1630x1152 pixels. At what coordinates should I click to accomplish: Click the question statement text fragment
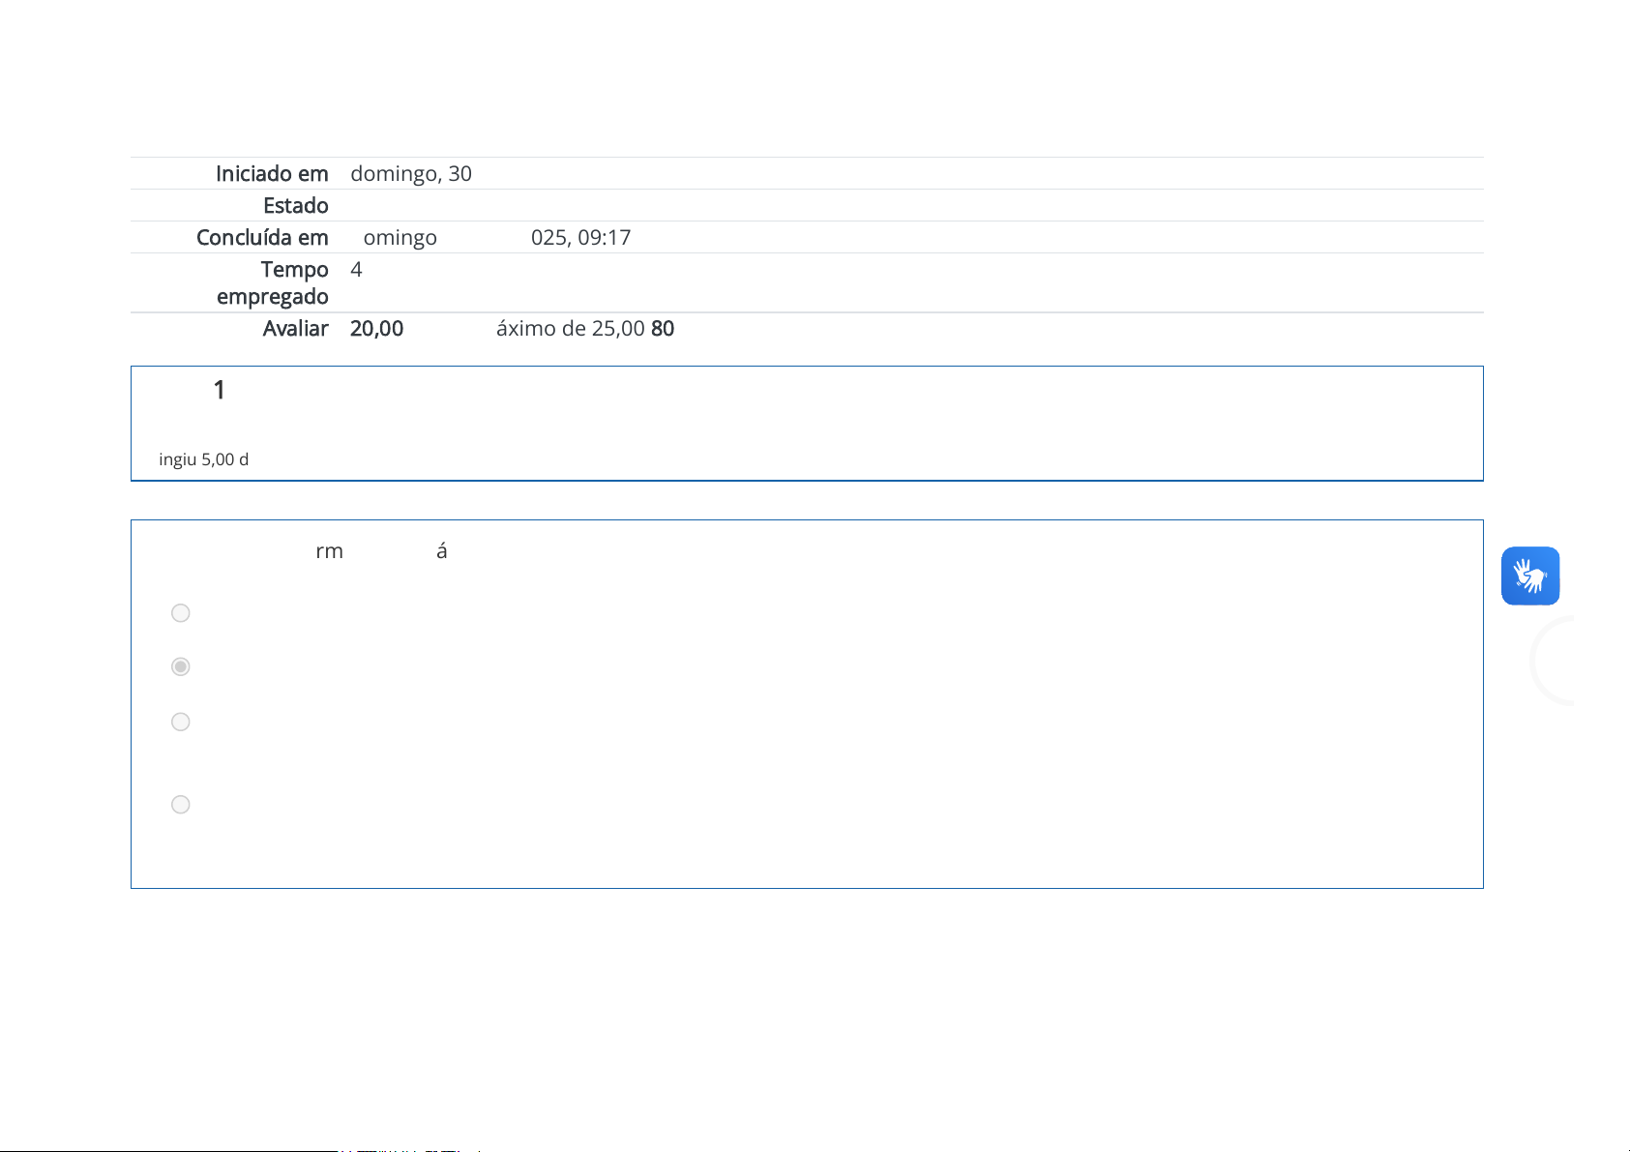pyautogui.click(x=330, y=551)
